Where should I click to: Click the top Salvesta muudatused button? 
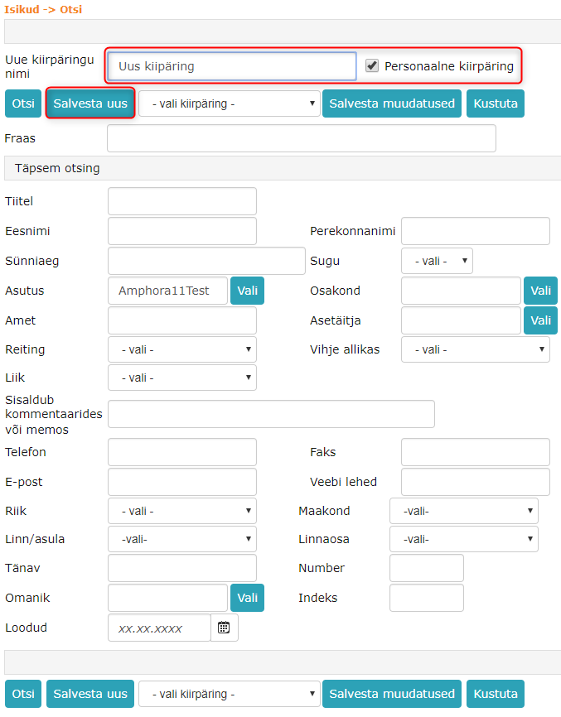point(392,103)
